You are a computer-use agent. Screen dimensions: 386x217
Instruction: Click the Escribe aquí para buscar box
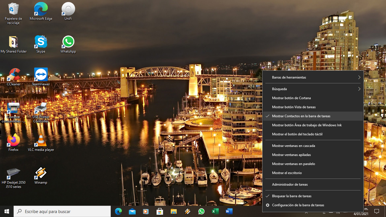(x=62, y=211)
